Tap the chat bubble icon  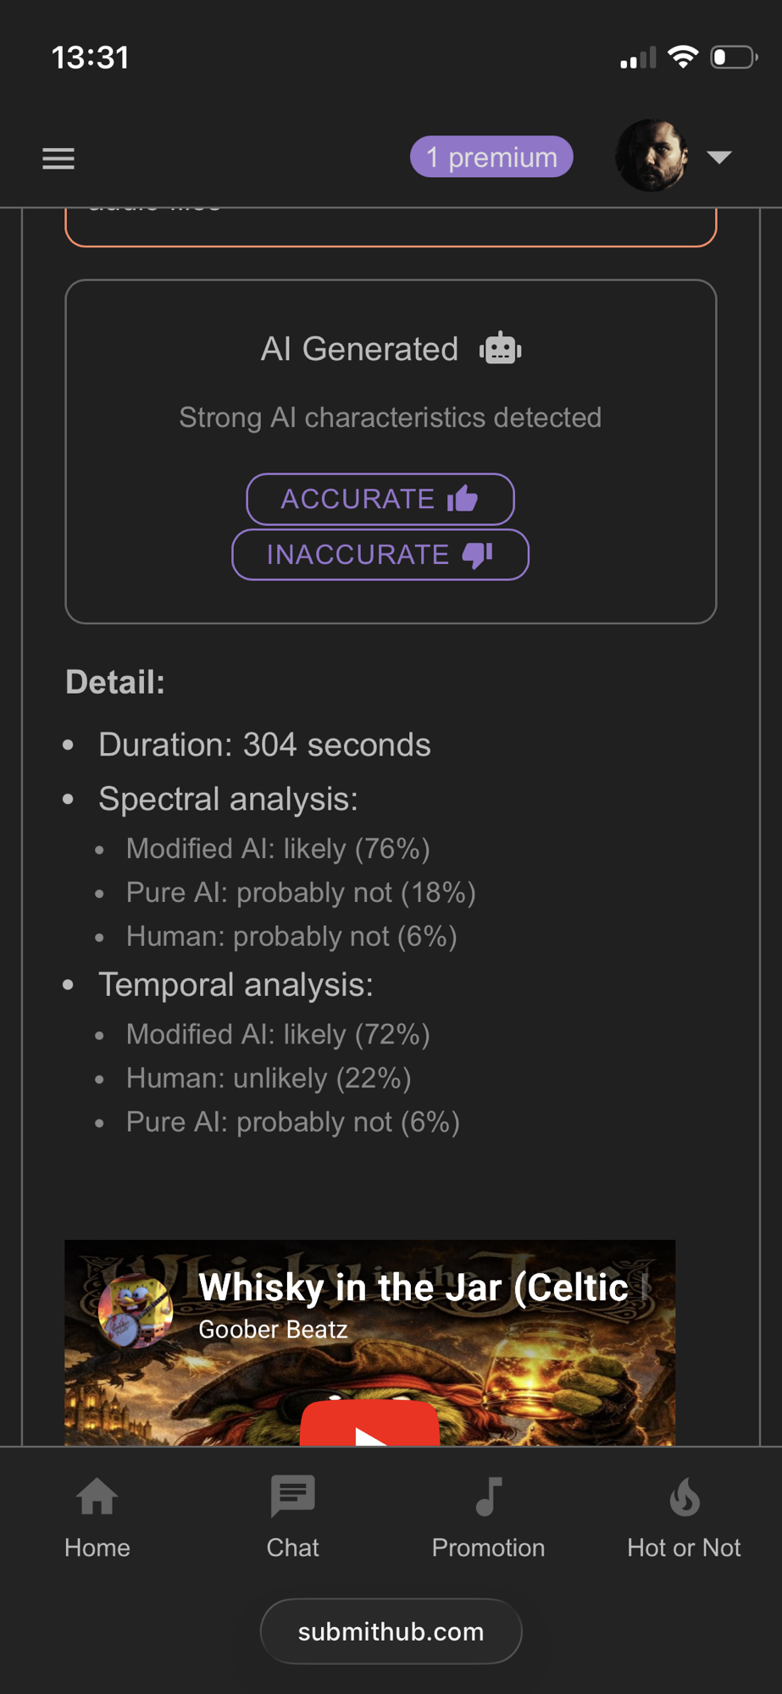click(292, 1496)
